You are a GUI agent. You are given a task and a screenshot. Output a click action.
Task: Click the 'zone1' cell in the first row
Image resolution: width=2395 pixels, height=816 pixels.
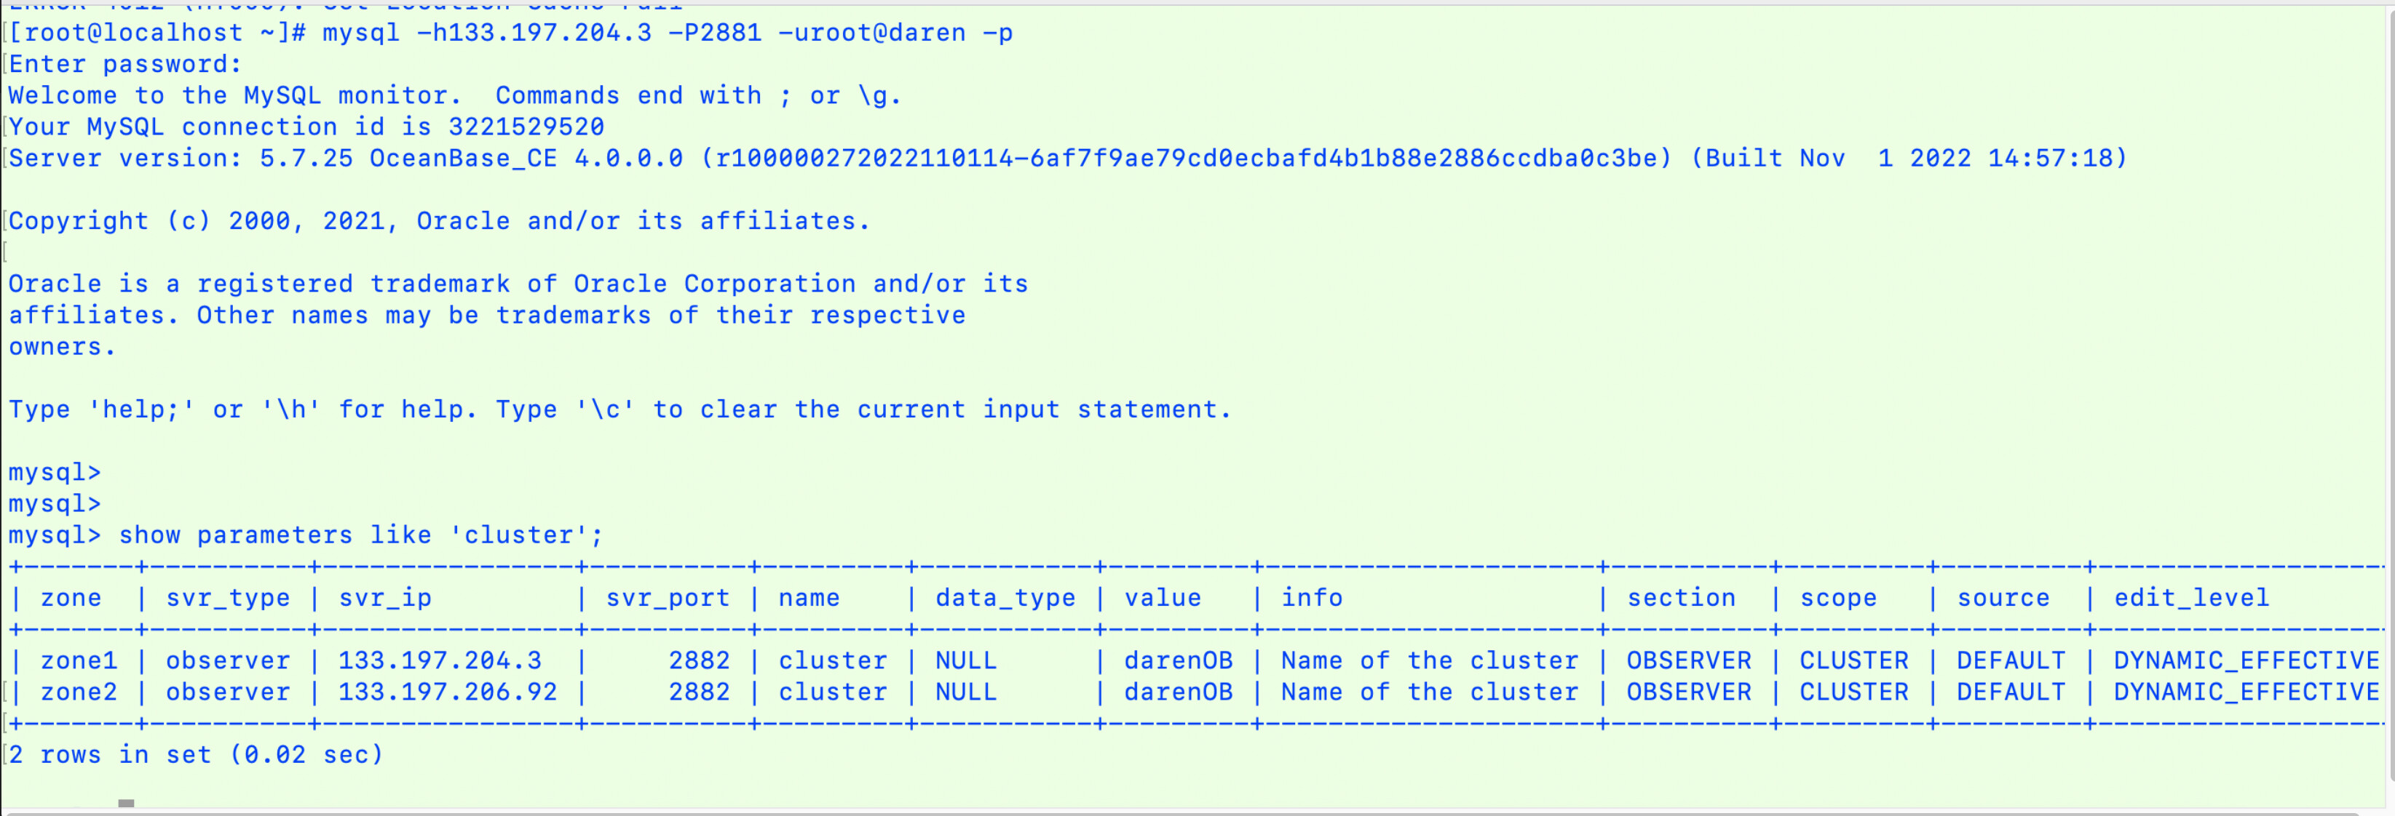point(79,661)
